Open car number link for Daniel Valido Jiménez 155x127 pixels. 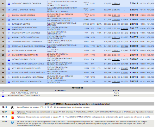click(x=9, y=15)
